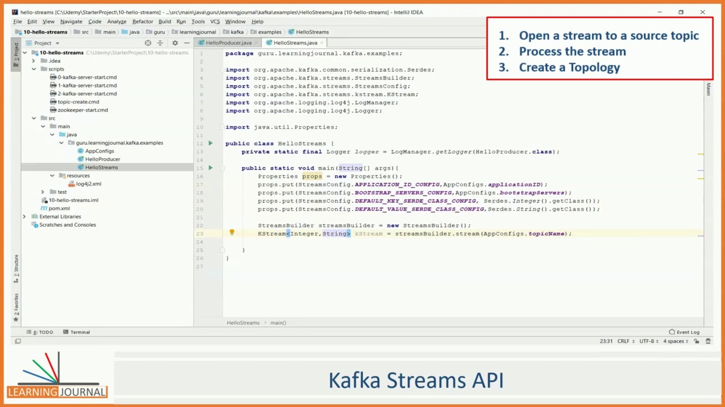The image size is (725, 407).
Task: Open the Maven tool window strip
Action: pyautogui.click(x=708, y=89)
